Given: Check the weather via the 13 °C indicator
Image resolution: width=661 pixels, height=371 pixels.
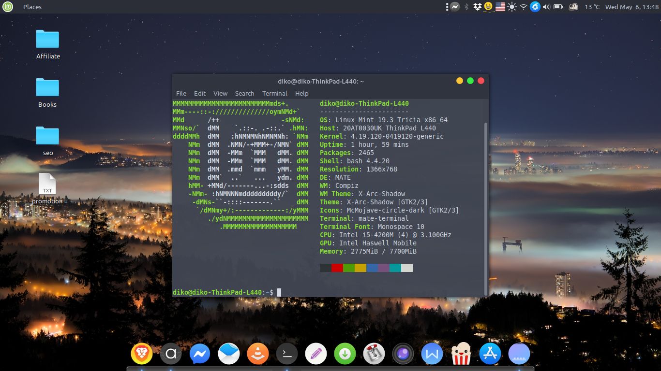Looking at the screenshot, I should point(594,7).
